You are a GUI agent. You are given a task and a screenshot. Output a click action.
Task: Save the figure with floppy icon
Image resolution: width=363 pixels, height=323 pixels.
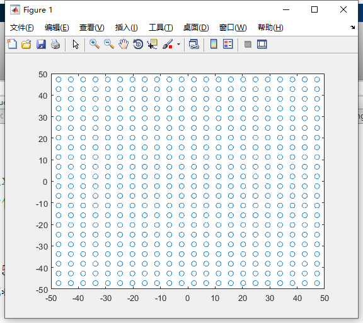pyautogui.click(x=41, y=44)
